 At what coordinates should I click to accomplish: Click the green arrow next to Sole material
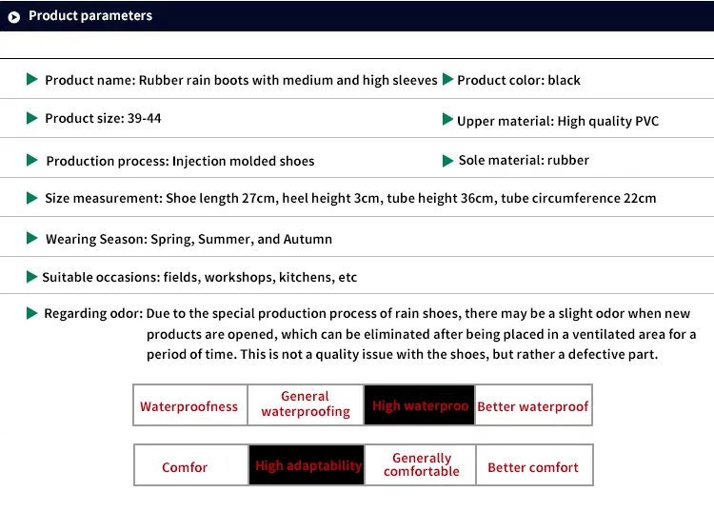click(x=447, y=161)
